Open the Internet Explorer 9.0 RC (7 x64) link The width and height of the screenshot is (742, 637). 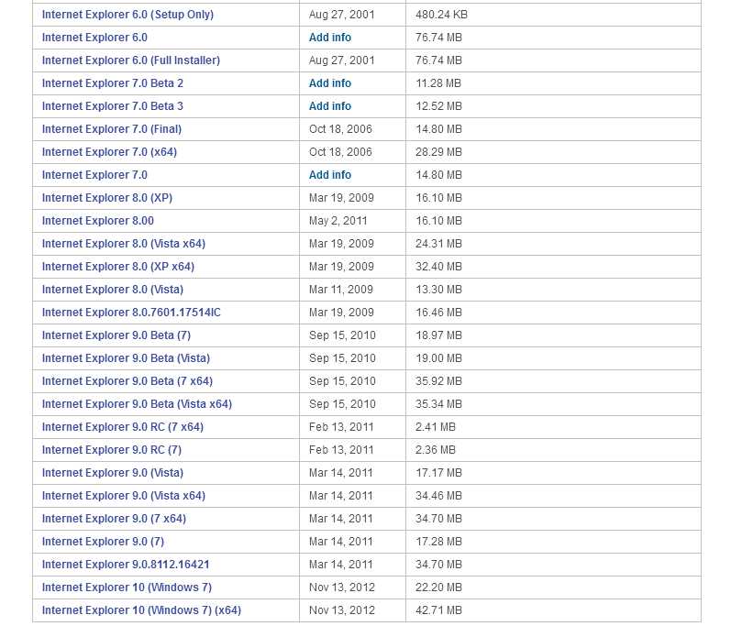pos(123,427)
